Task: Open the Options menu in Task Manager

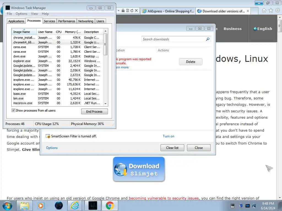Action: (x=21, y=14)
